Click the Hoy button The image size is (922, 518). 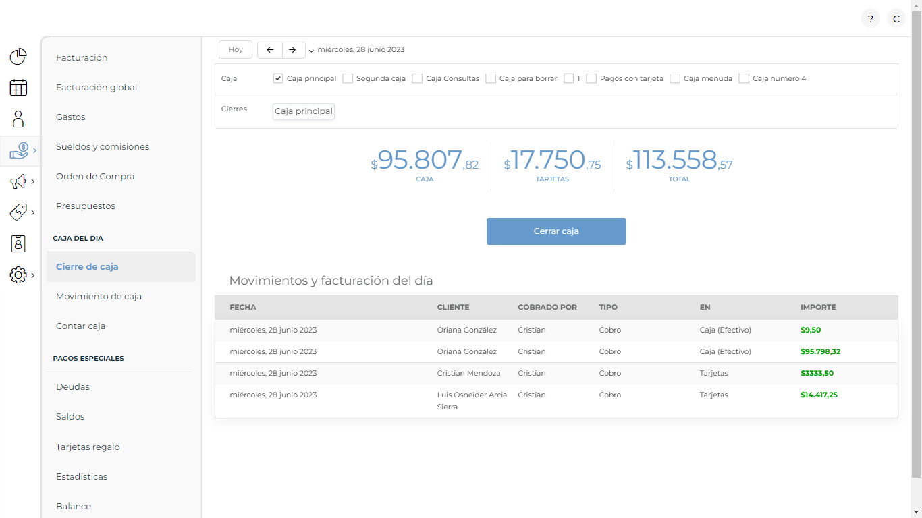click(x=236, y=50)
